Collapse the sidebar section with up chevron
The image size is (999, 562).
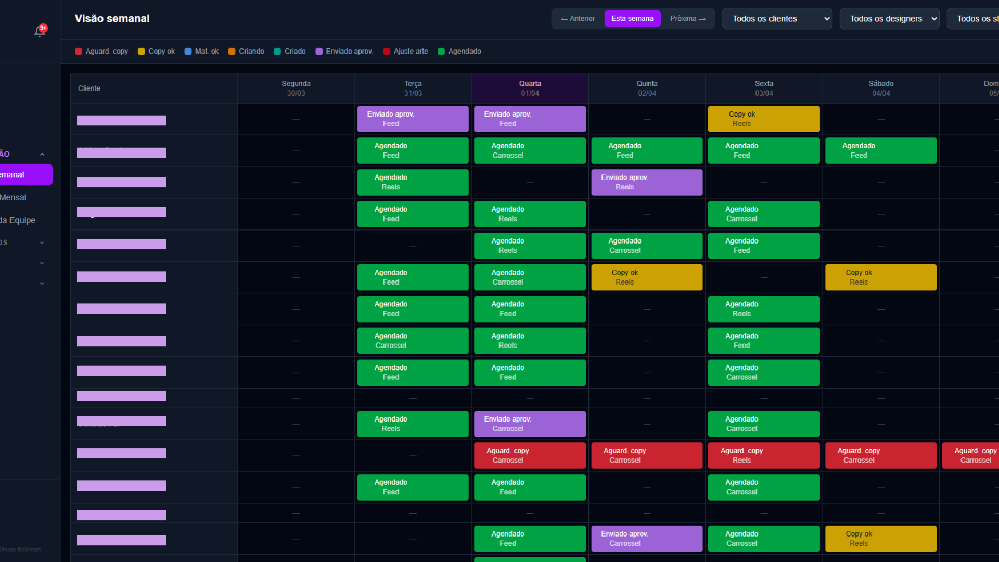(x=42, y=154)
